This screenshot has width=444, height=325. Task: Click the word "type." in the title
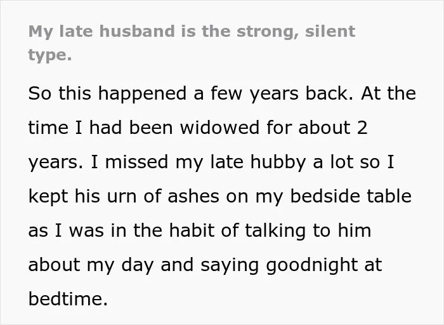click(x=50, y=55)
